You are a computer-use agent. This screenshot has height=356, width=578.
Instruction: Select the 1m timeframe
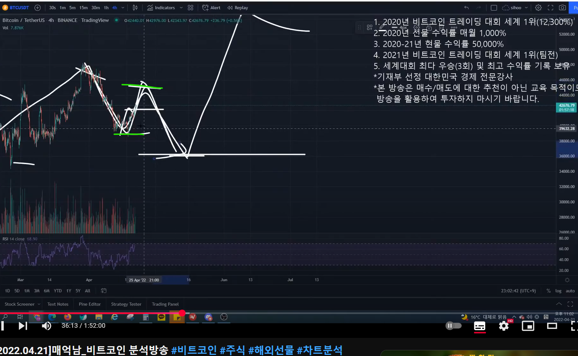tap(63, 8)
